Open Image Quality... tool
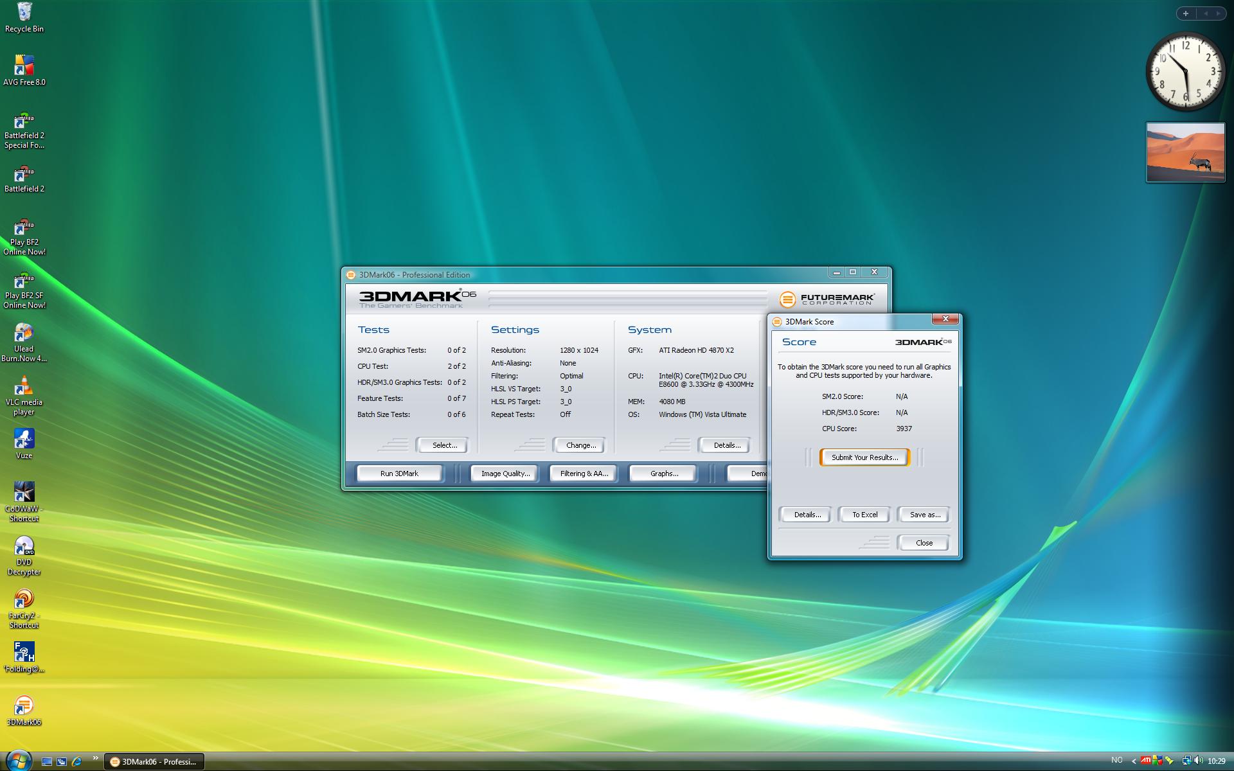This screenshot has width=1234, height=771. point(505,474)
